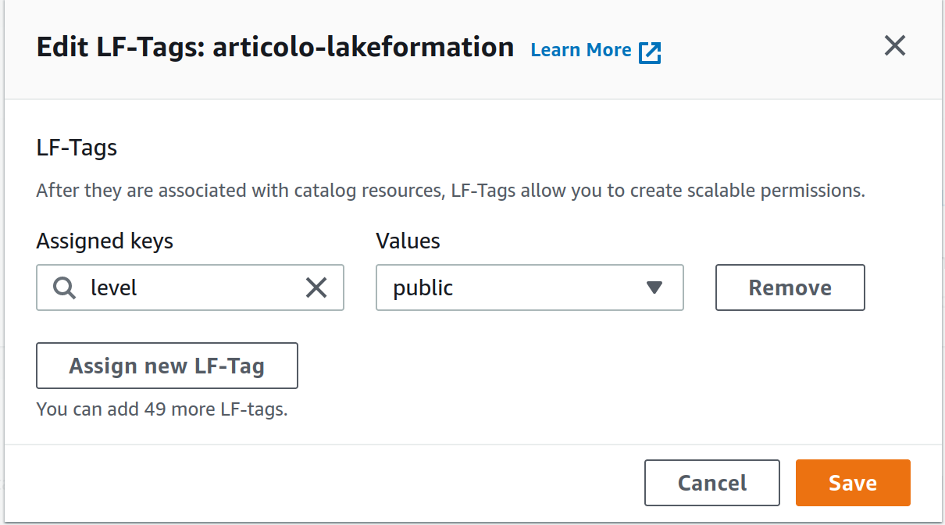The width and height of the screenshot is (945, 525).
Task: Click the Assigned keys label
Action: [x=105, y=241]
